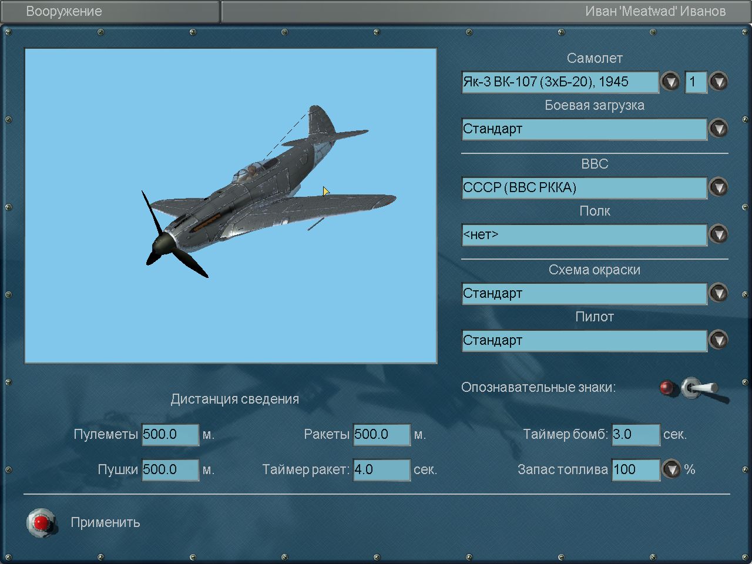Click the Применить label
Image resolution: width=752 pixels, height=564 pixels.
pyautogui.click(x=105, y=522)
